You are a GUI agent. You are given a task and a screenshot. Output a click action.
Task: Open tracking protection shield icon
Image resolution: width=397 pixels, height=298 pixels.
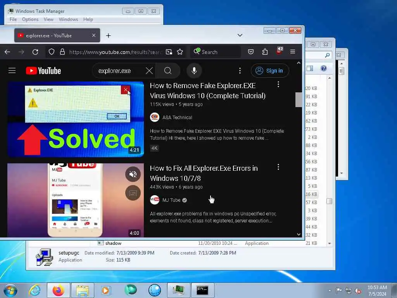(x=52, y=52)
